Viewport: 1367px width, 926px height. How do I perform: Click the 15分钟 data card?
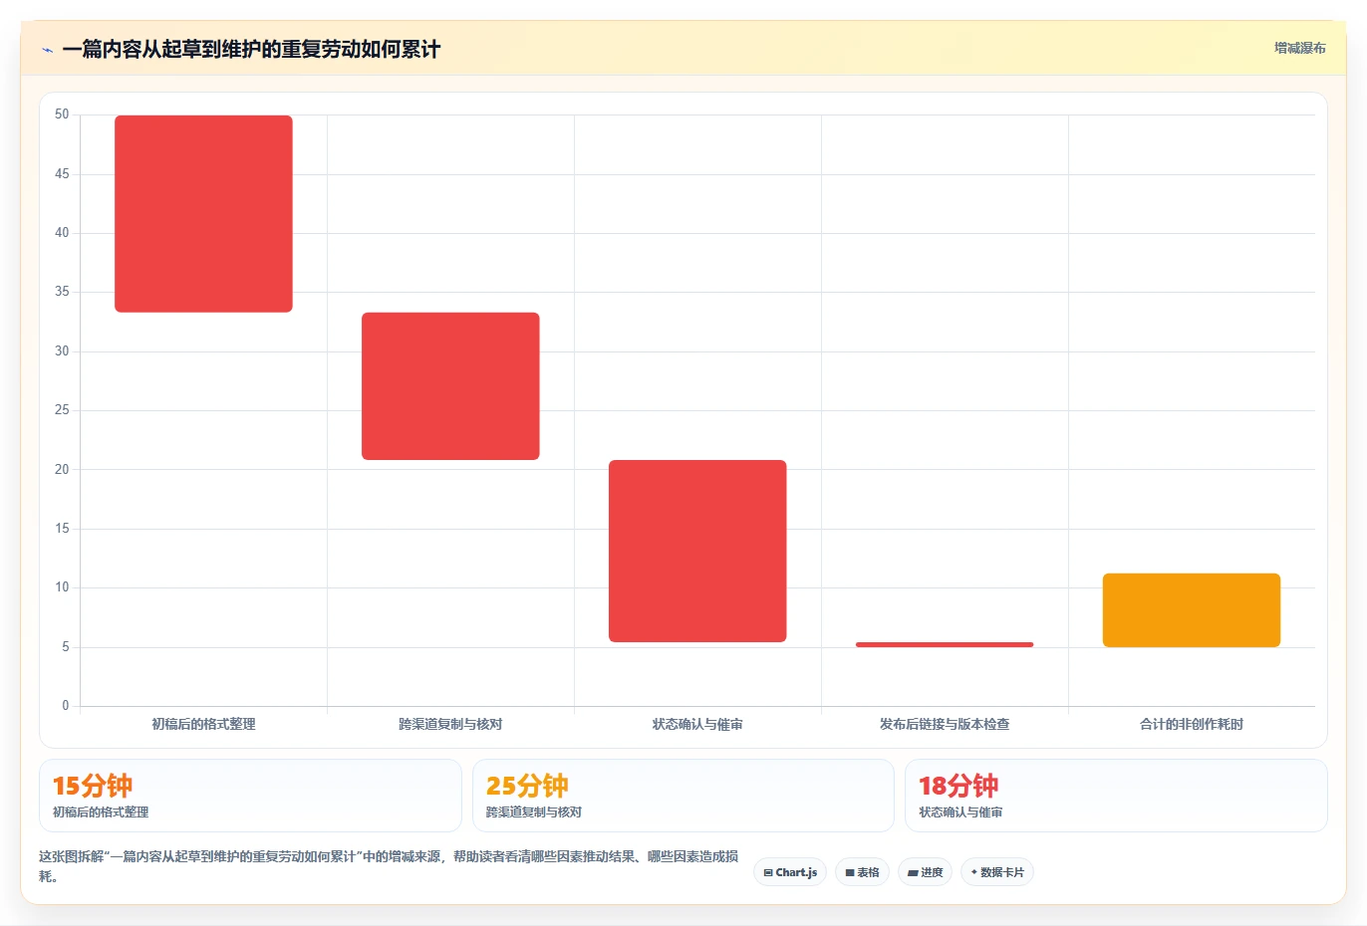[250, 796]
